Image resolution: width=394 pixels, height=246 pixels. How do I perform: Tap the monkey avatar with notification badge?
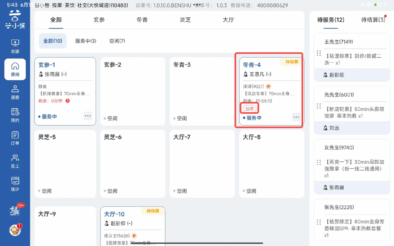click(x=15, y=230)
